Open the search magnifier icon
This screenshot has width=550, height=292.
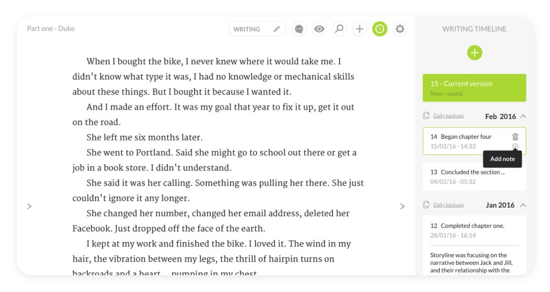(339, 29)
